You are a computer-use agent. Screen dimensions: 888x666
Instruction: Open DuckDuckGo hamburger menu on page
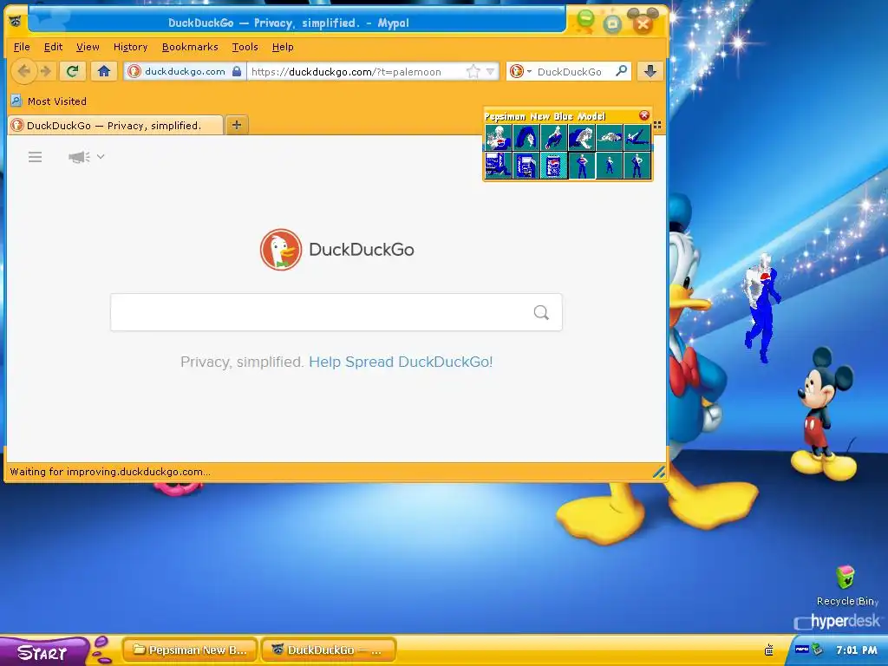[x=35, y=157]
